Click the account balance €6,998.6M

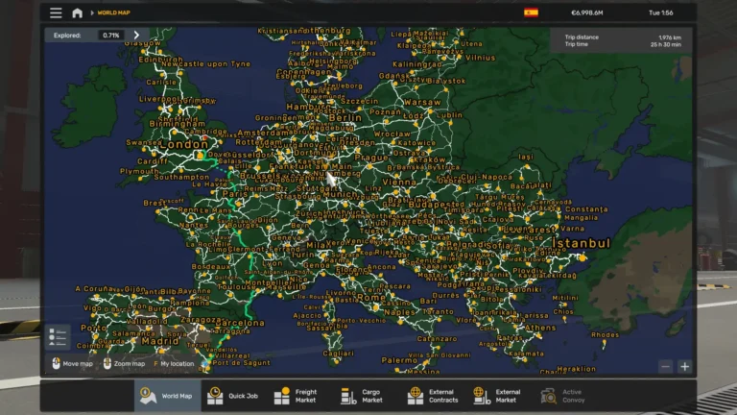coord(587,12)
